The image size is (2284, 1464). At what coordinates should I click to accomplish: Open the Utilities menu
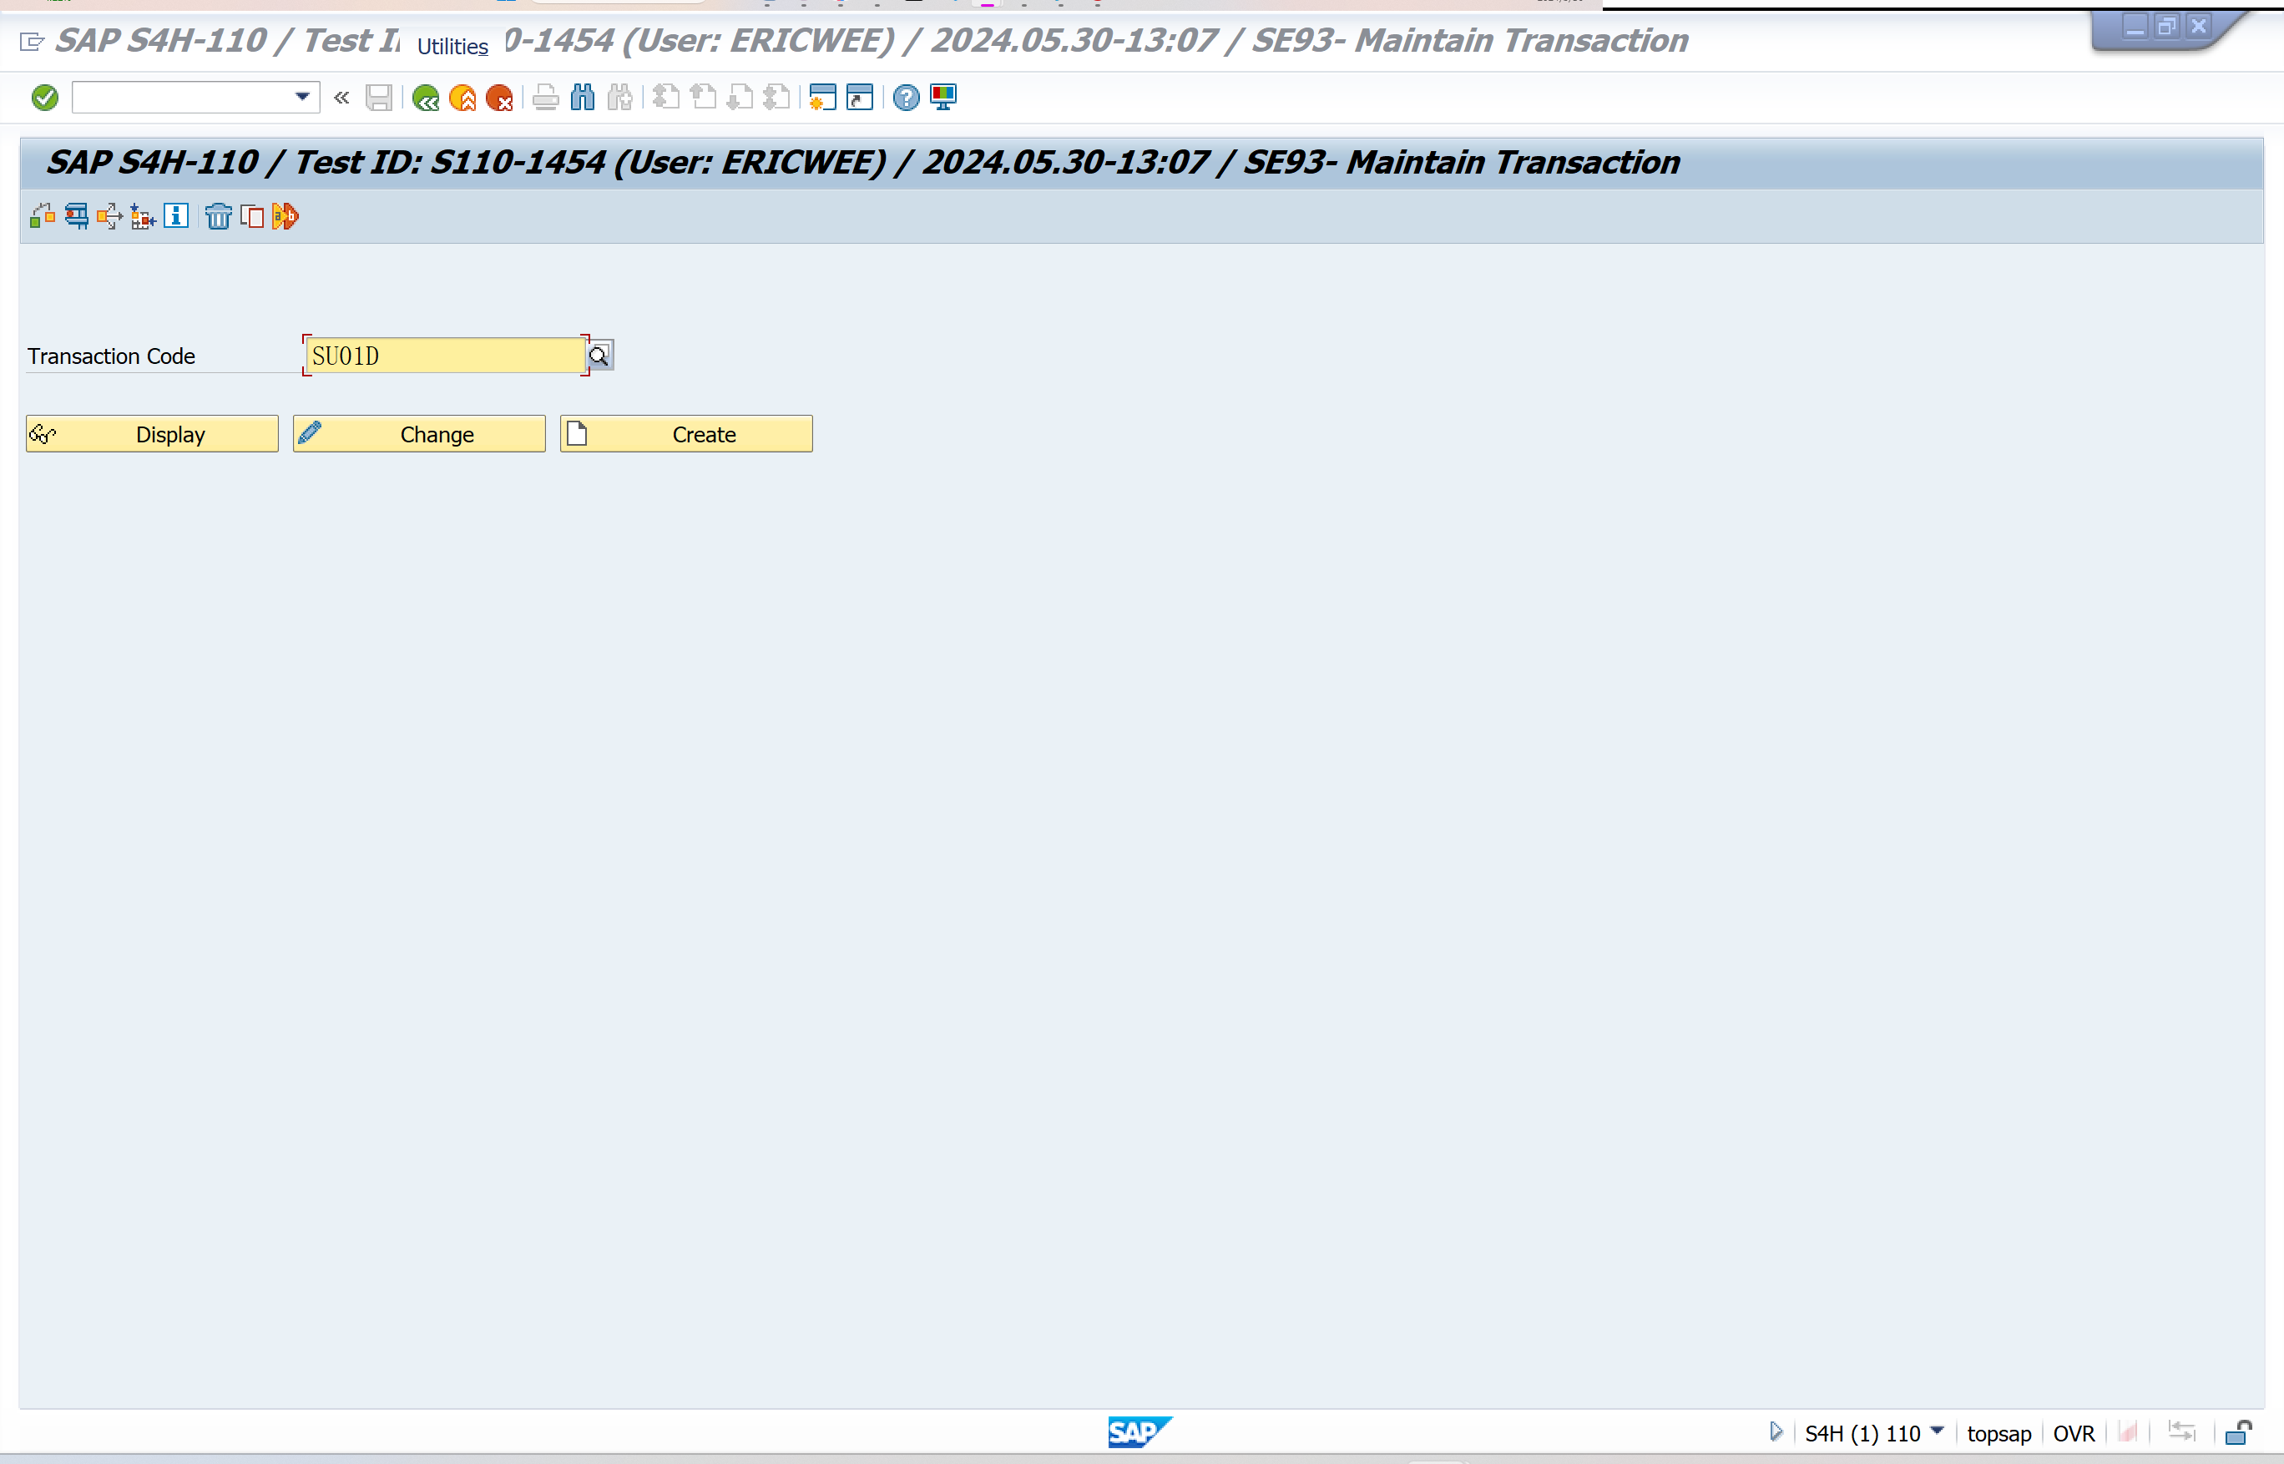[x=452, y=47]
